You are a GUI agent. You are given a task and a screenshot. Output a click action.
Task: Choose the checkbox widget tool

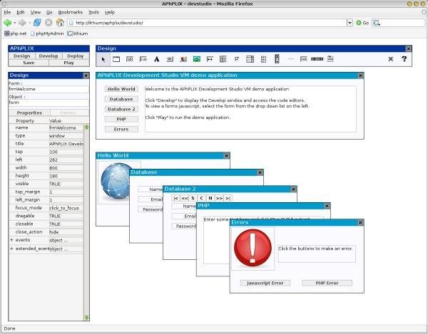point(237,59)
